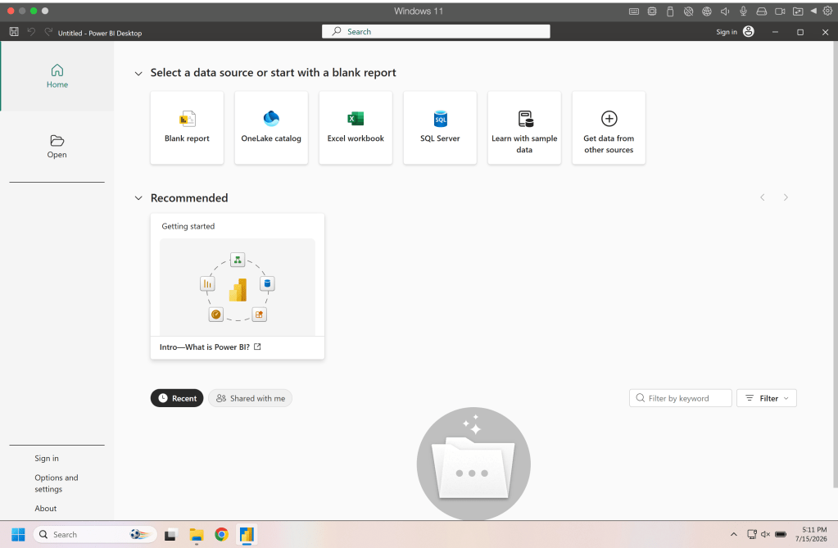Go to next recommended items

(786, 197)
